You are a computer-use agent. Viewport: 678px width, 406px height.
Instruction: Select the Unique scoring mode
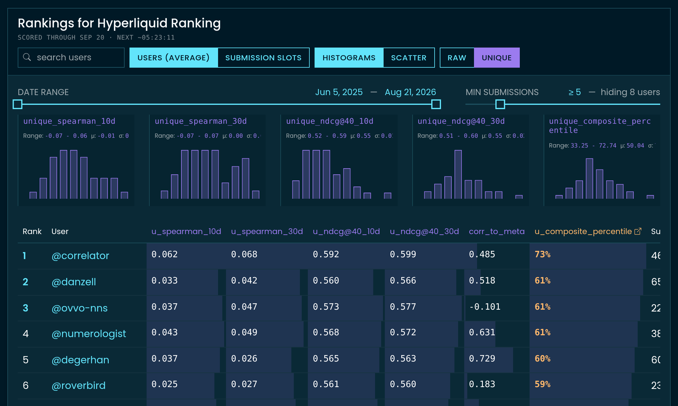(497, 58)
